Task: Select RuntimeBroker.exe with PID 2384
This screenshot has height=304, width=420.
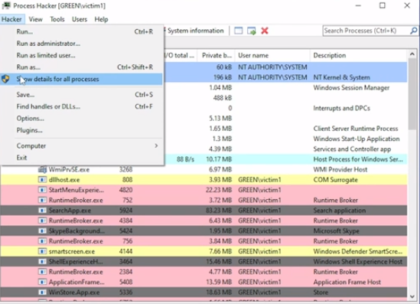Action: (203, 272)
